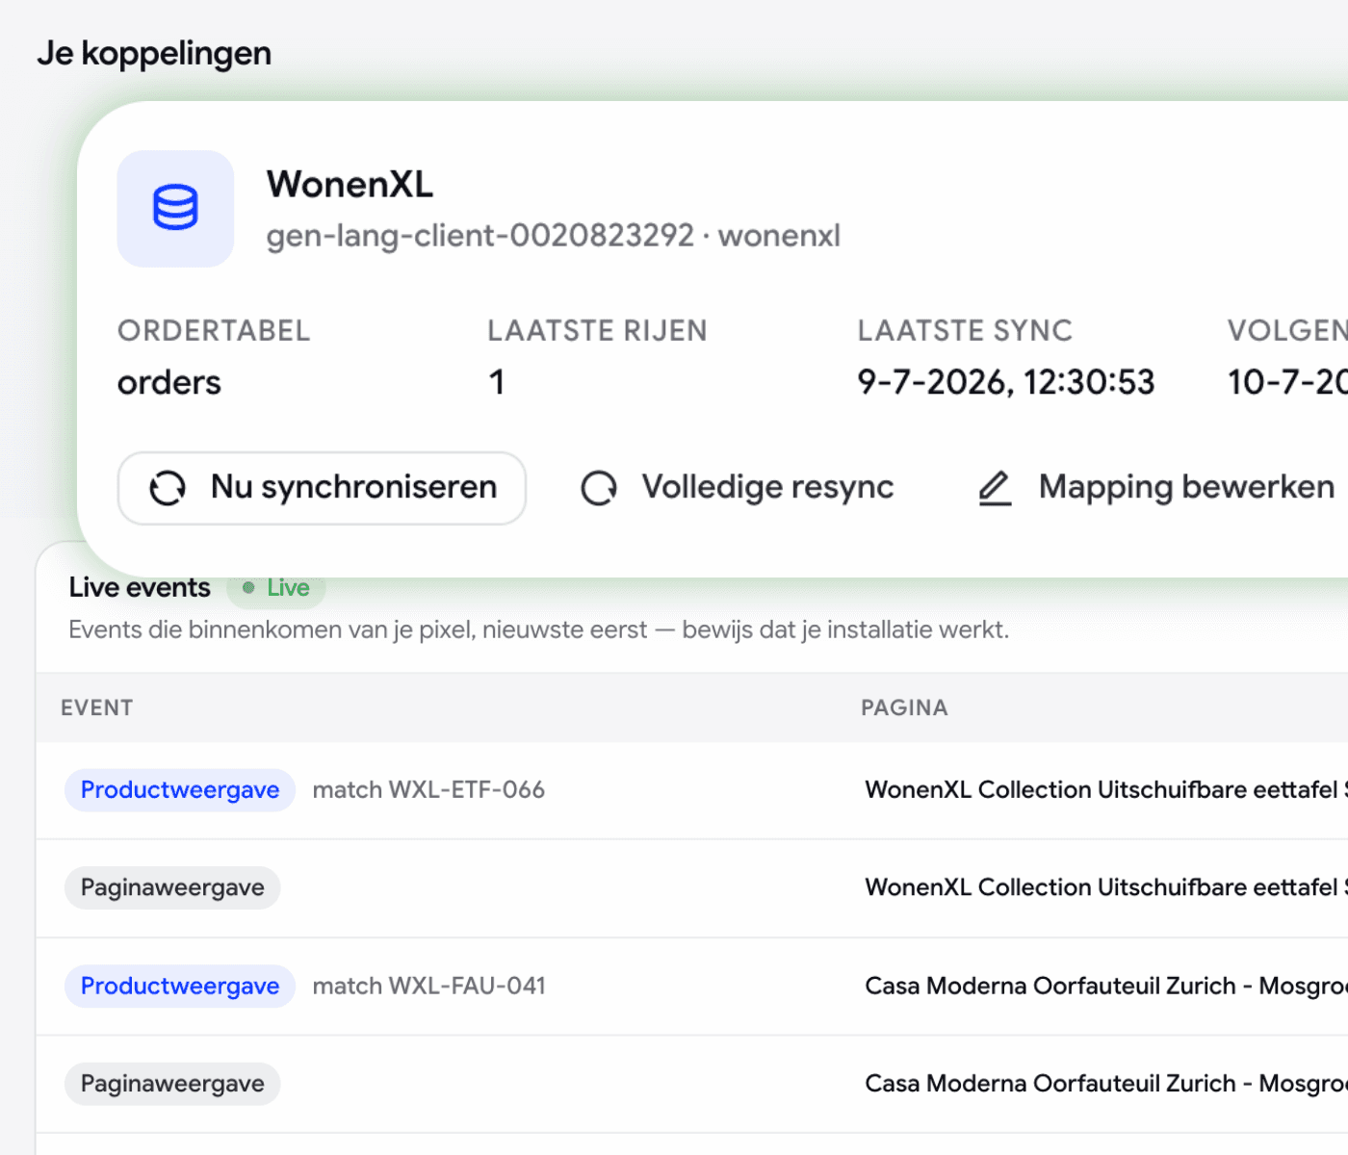This screenshot has height=1155, width=1348.
Task: Select the text gen-lang-client-0020823292 · wonenxl
Action: coord(554,236)
